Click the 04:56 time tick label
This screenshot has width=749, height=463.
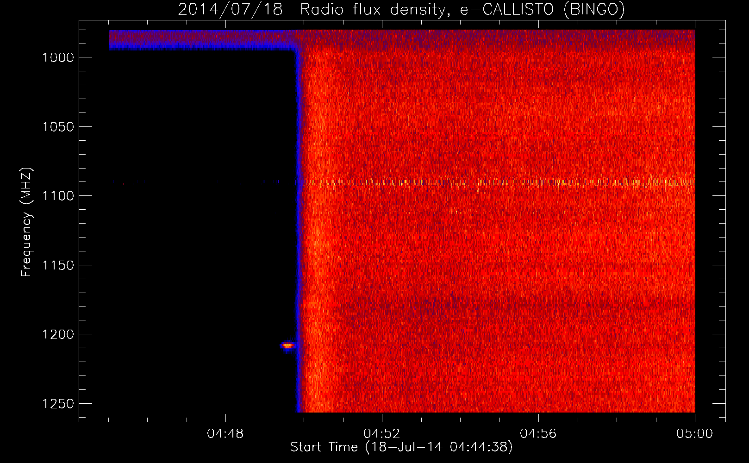(x=538, y=434)
